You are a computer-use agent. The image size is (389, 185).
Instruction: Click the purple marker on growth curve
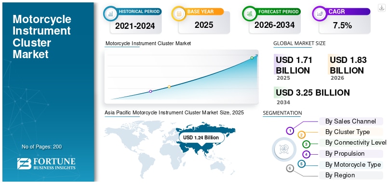point(150,91)
